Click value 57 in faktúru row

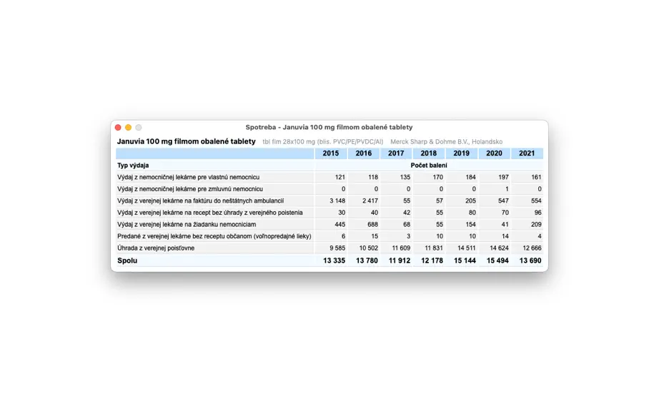tap(440, 201)
